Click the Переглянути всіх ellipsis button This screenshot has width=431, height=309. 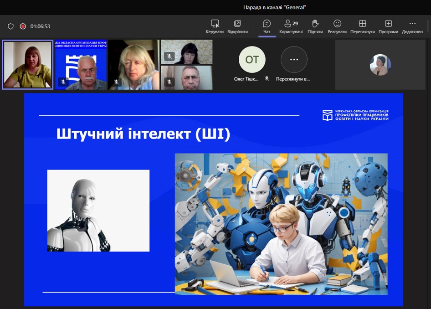[294, 60]
